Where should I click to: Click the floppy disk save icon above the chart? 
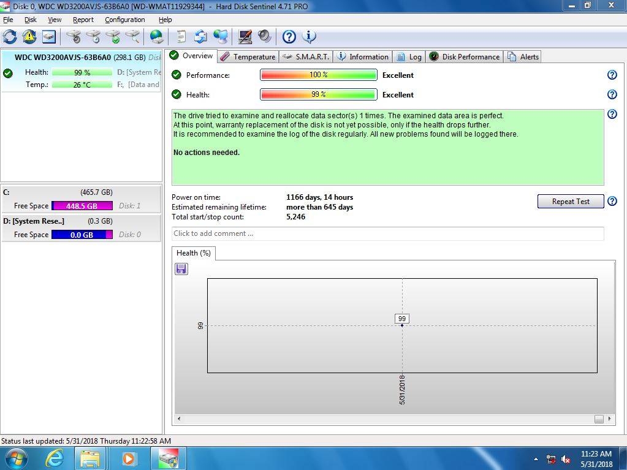[x=181, y=268]
